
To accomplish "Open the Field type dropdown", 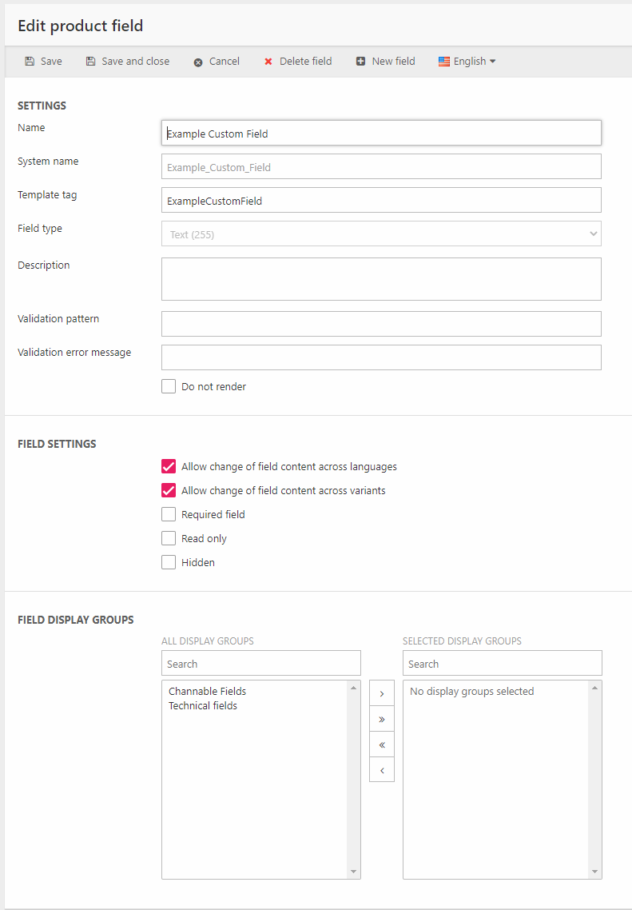I will pos(381,234).
